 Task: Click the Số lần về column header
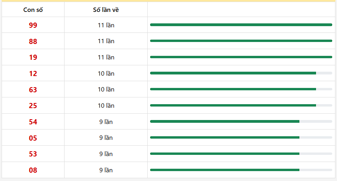(106, 10)
